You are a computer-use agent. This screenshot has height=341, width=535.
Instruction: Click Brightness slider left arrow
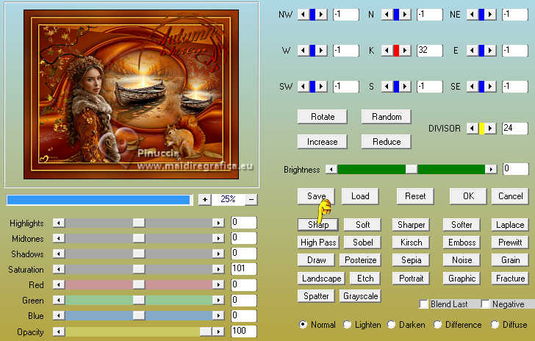[331, 169]
